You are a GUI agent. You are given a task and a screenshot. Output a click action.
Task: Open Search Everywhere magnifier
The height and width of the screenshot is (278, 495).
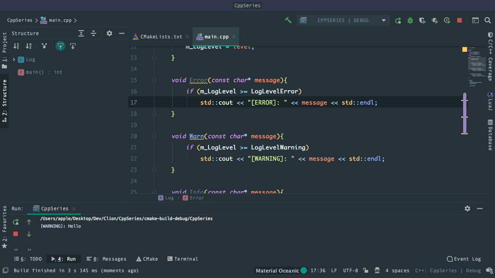488,21
